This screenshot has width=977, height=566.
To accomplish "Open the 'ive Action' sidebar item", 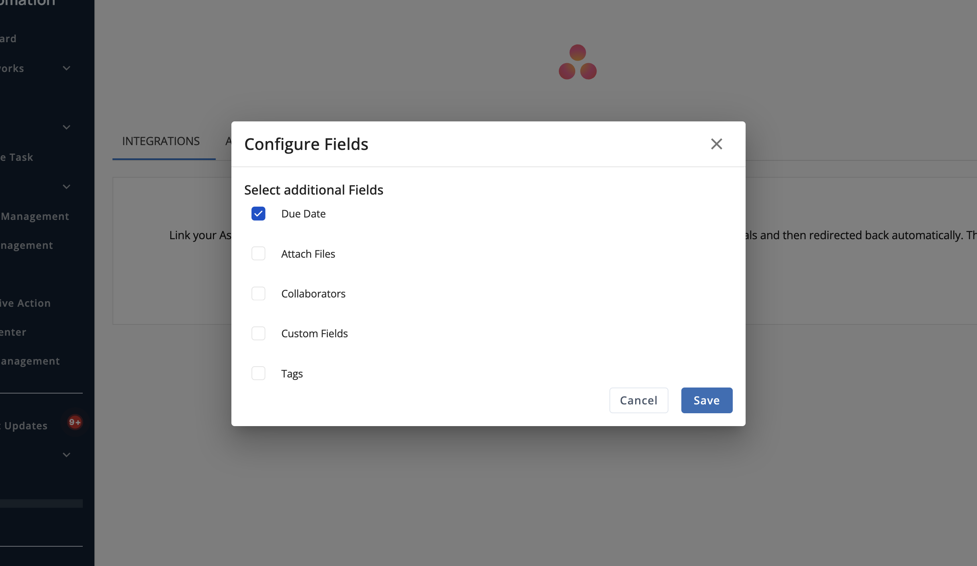I will [x=25, y=303].
